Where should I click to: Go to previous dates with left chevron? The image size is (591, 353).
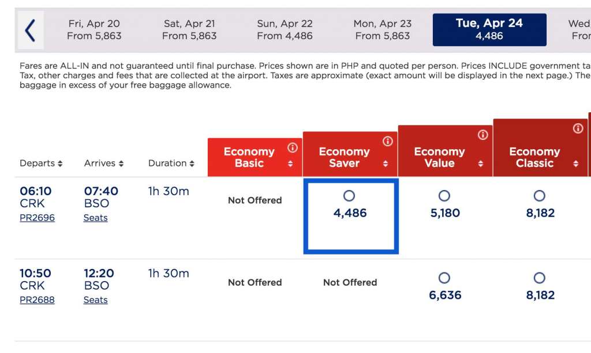tap(30, 30)
